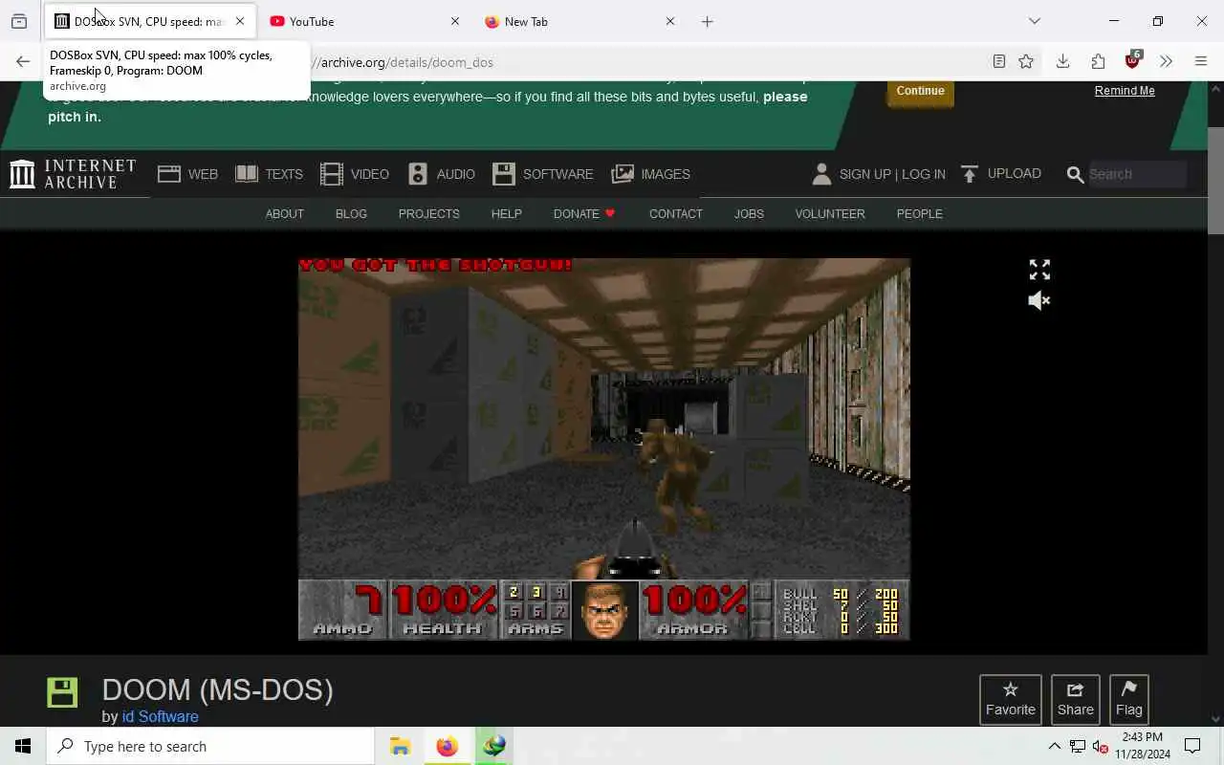Enter fullscreen for the emulator
1224x765 pixels.
pos(1039,270)
